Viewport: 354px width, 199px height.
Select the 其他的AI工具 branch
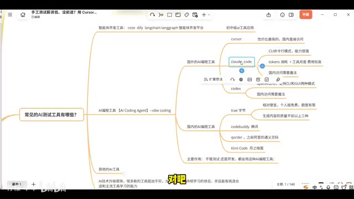coord(109,169)
